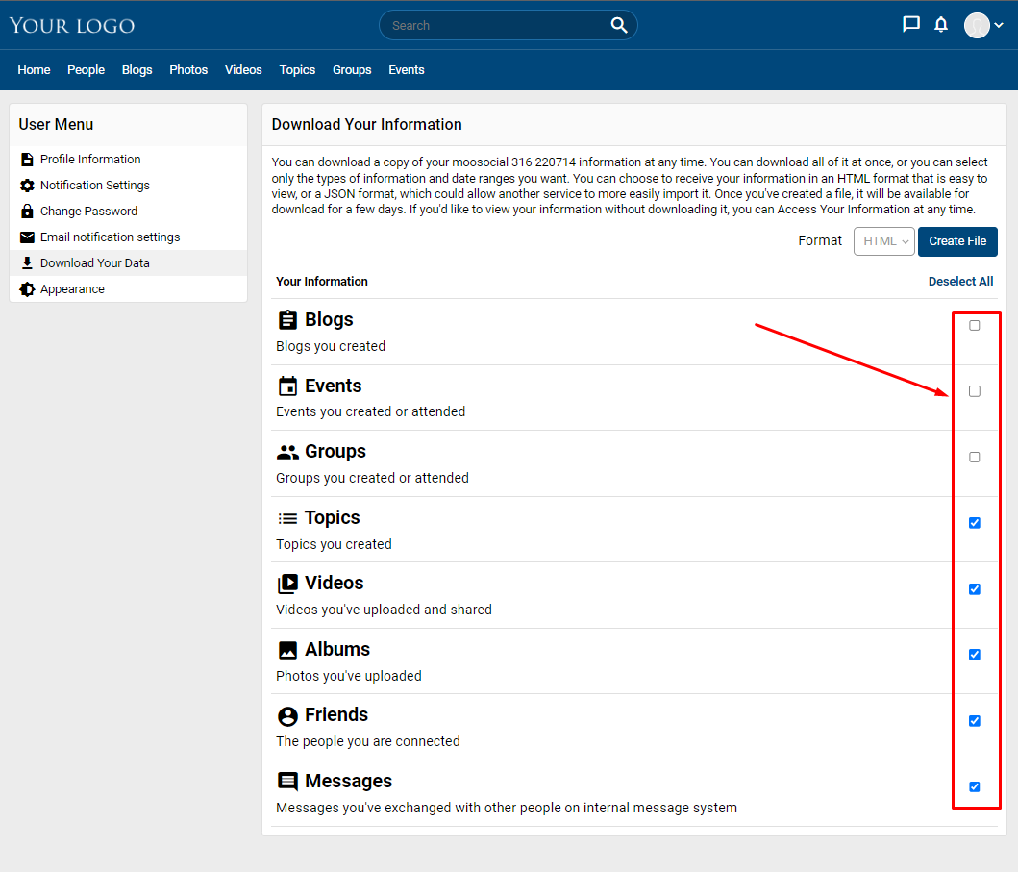Click the Change Password lock icon

click(27, 211)
